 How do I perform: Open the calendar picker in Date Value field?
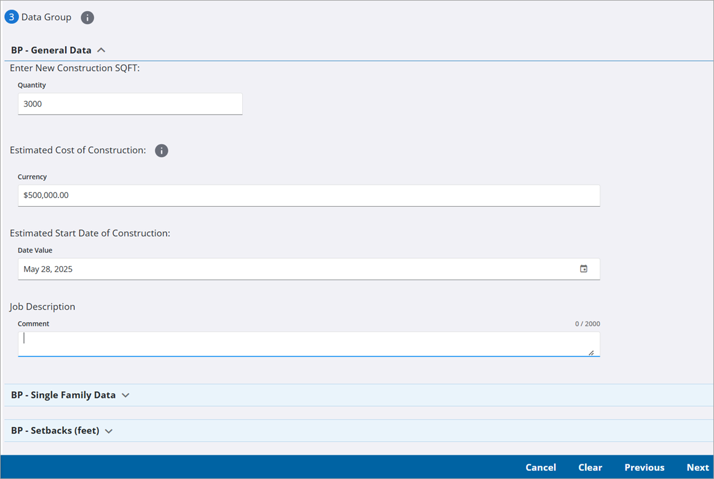coord(584,269)
